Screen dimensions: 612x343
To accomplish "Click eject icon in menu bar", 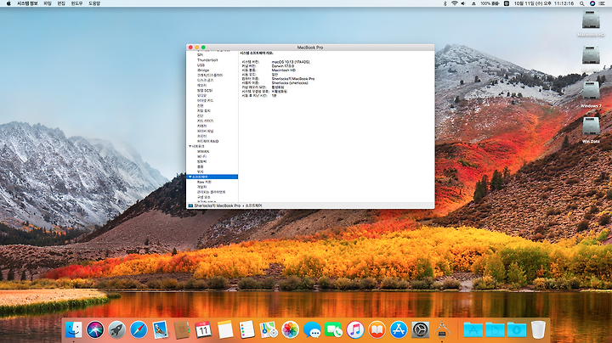I will pyautogui.click(x=473, y=3).
